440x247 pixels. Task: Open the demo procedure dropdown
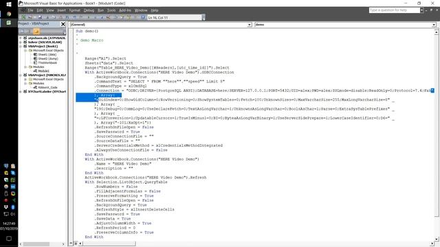pos(434,25)
